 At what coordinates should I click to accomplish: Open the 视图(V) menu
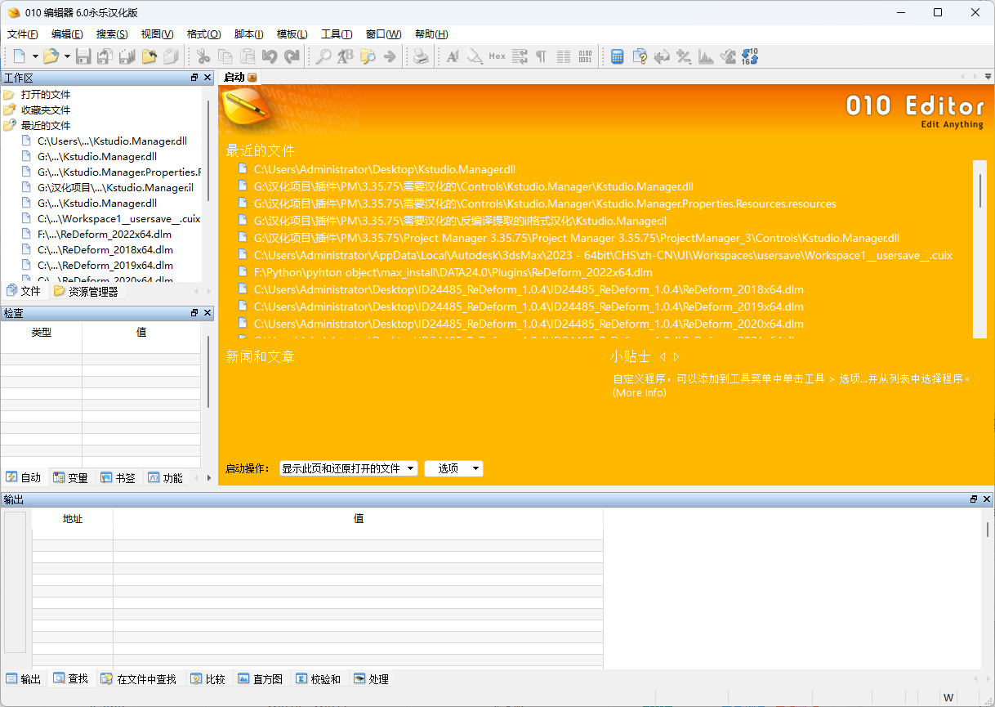(x=157, y=34)
